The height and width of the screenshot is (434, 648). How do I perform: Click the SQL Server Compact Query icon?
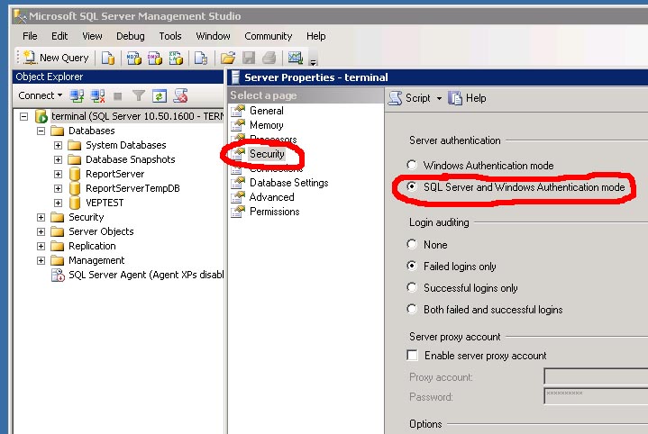201,58
